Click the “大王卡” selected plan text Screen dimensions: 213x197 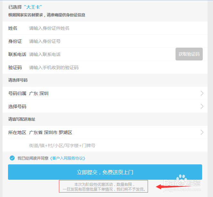point(33,7)
